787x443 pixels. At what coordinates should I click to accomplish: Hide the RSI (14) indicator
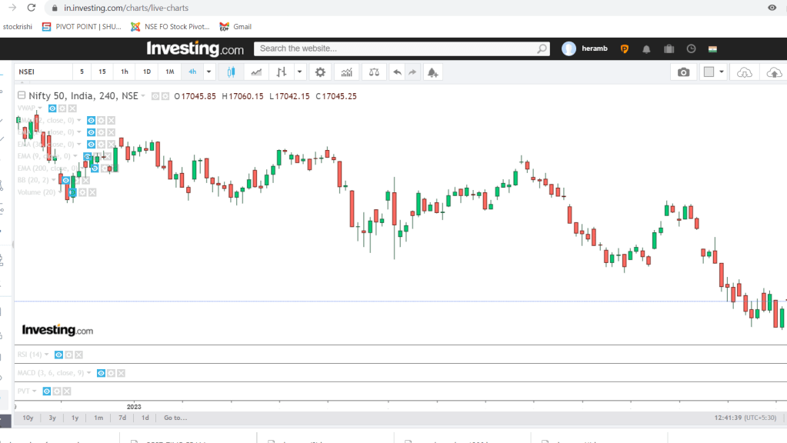point(58,355)
